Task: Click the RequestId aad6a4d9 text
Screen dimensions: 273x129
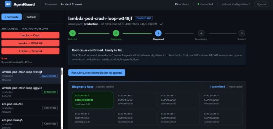Action: click(17, 62)
